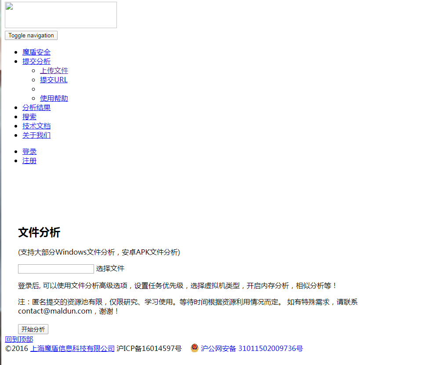This screenshot has height=365, width=421.
Task: Click the broken logo image at top
Action: click(61, 15)
